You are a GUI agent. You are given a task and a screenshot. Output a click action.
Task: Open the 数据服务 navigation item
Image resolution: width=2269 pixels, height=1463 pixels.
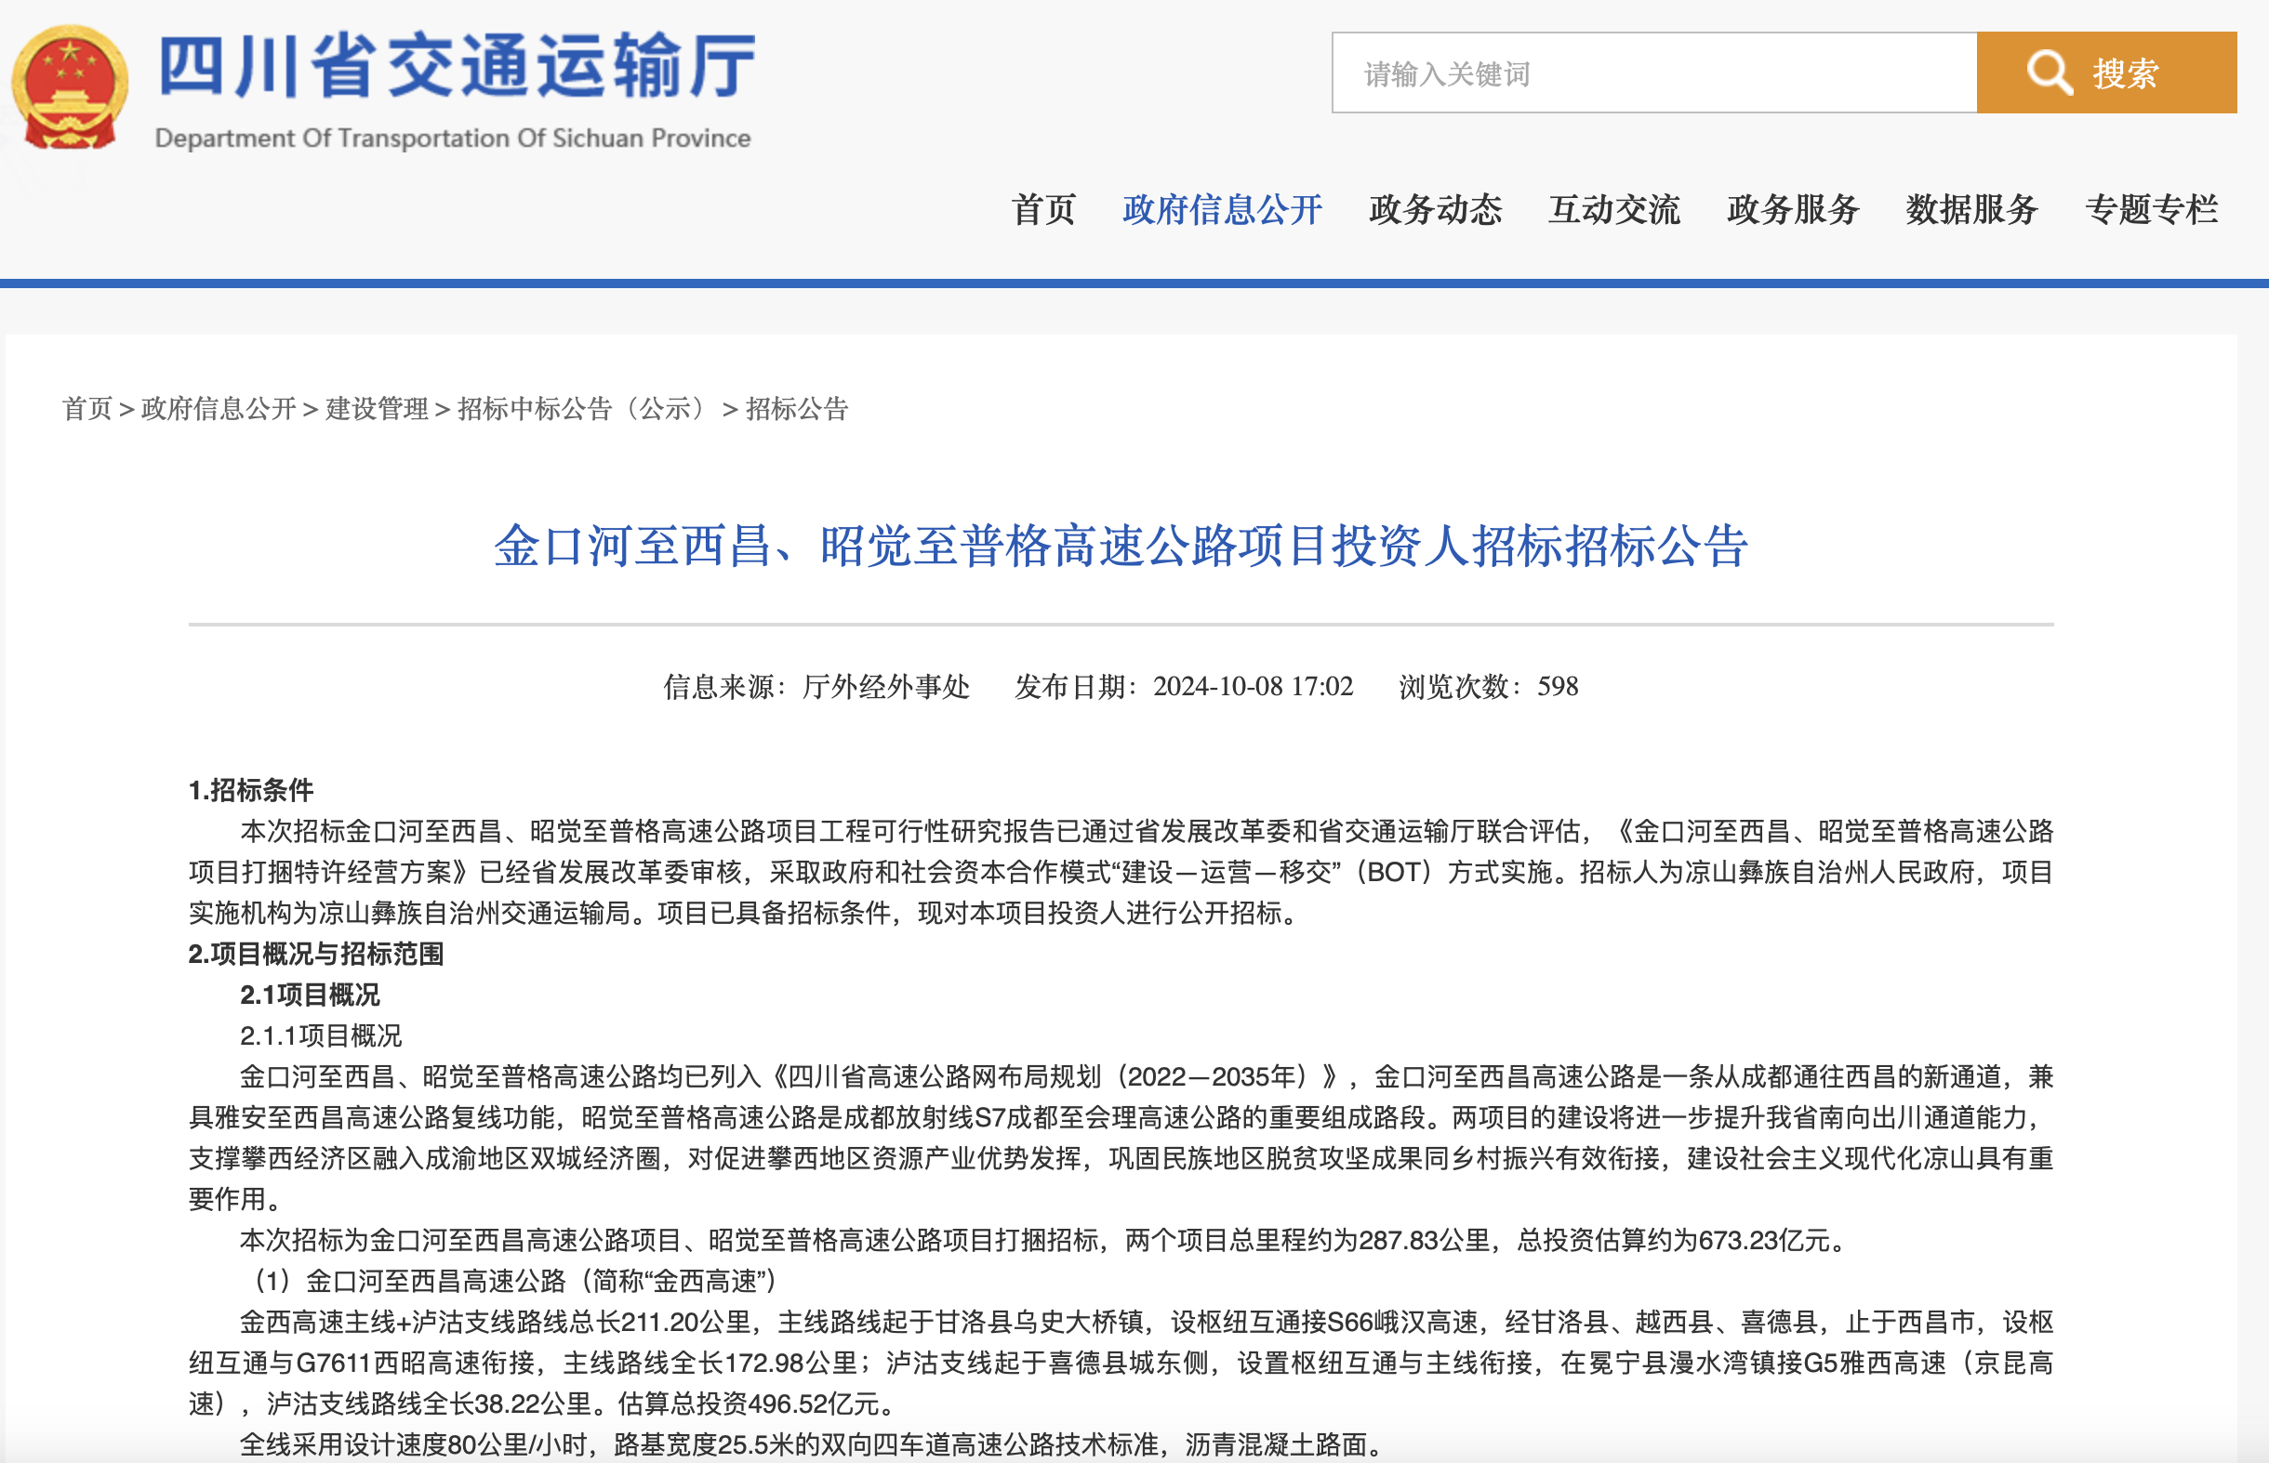tap(1972, 209)
